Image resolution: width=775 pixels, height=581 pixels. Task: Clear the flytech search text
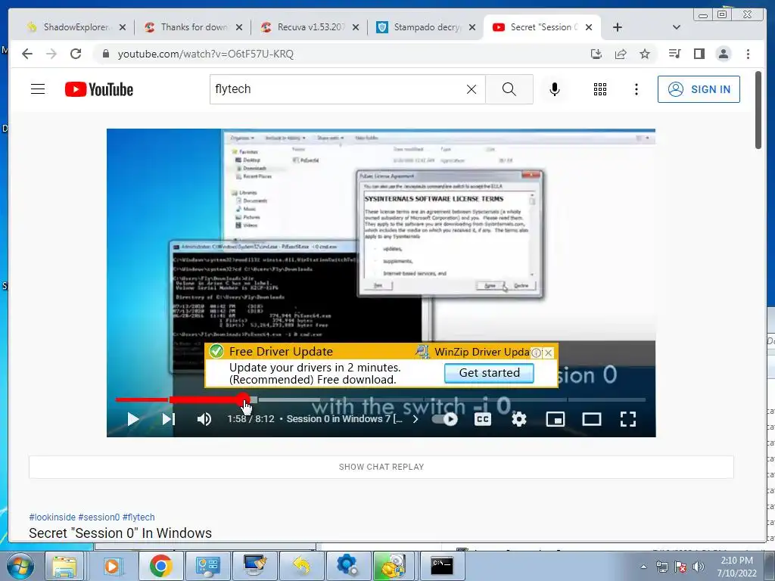tap(472, 89)
